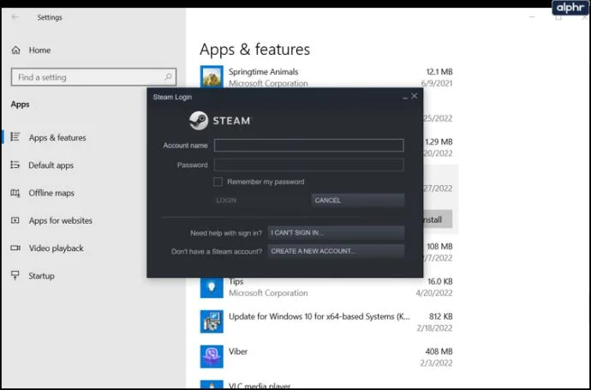Click the LOGIN button in Steam

[261, 201]
